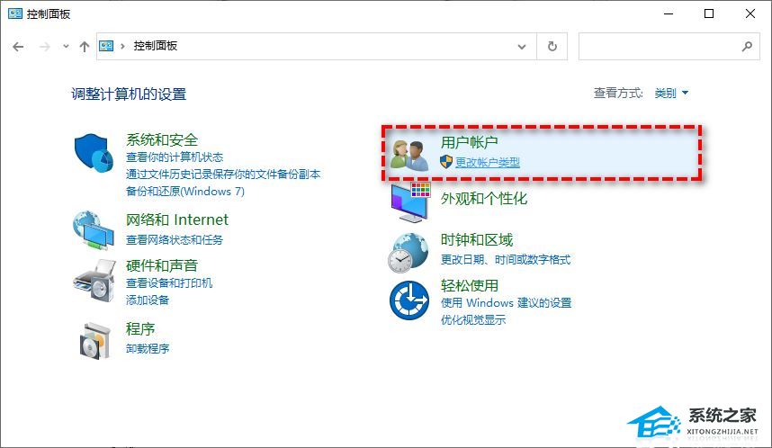772x448 pixels.
Task: Click the search magnifier icon
Action: pyautogui.click(x=747, y=46)
